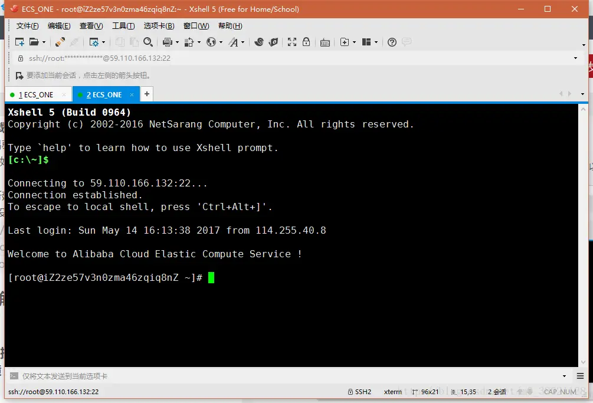Expand the address bar history dropdown
Image resolution: width=593 pixels, height=403 pixels.
[576, 58]
